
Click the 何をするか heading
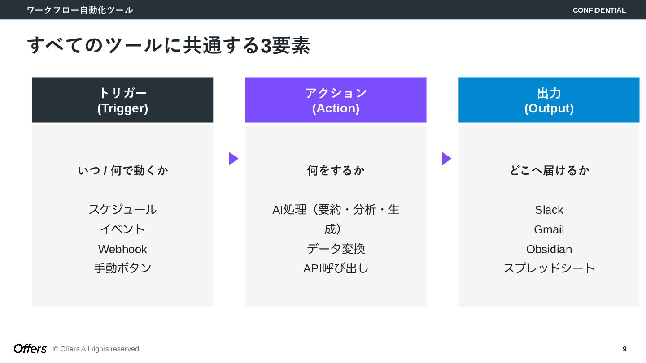click(x=336, y=170)
